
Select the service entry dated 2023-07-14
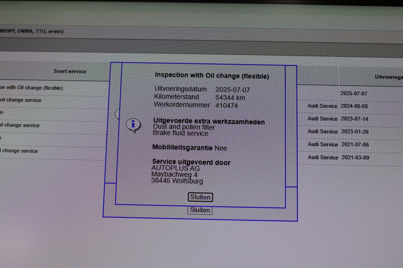pos(354,119)
